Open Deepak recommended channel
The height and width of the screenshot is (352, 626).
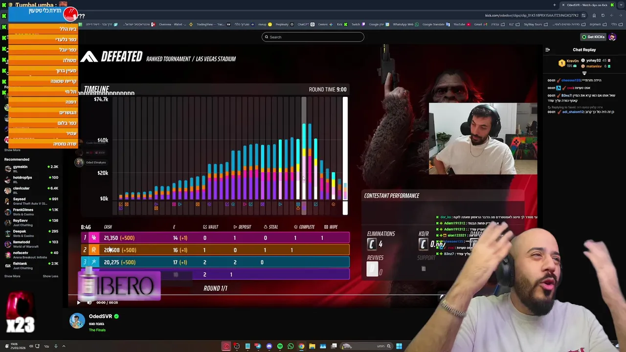(x=31, y=233)
